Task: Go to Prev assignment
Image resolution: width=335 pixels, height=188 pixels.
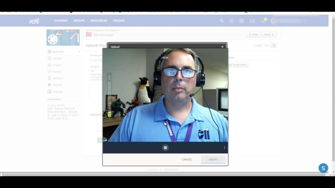Action: click(253, 34)
